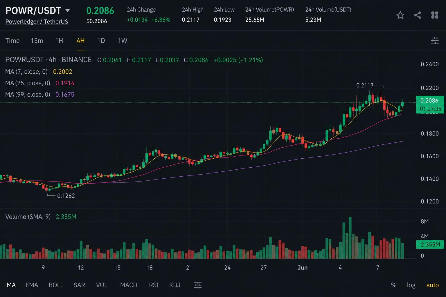Click the POWR/USDT pair title
This screenshot has height=297, width=446.
(x=33, y=10)
